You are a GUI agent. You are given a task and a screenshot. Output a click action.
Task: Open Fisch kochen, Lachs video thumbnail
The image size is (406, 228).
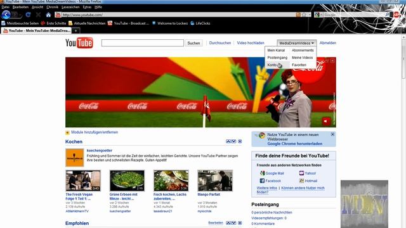tap(171, 180)
